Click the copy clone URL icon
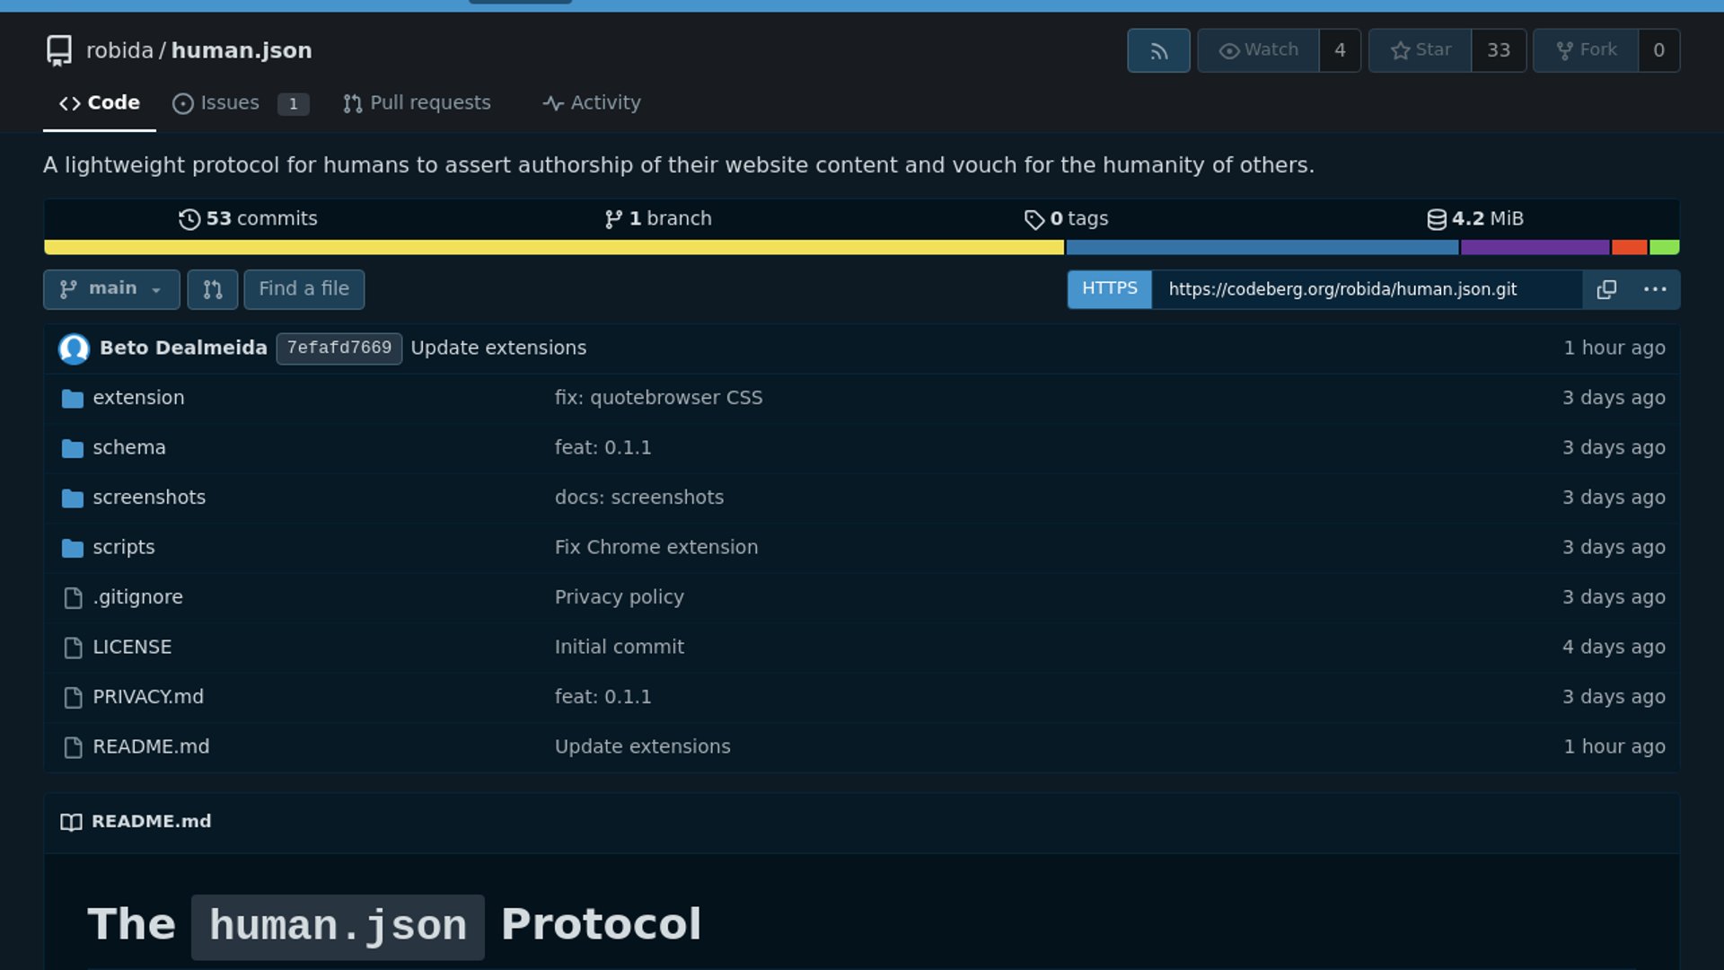 pyautogui.click(x=1606, y=289)
